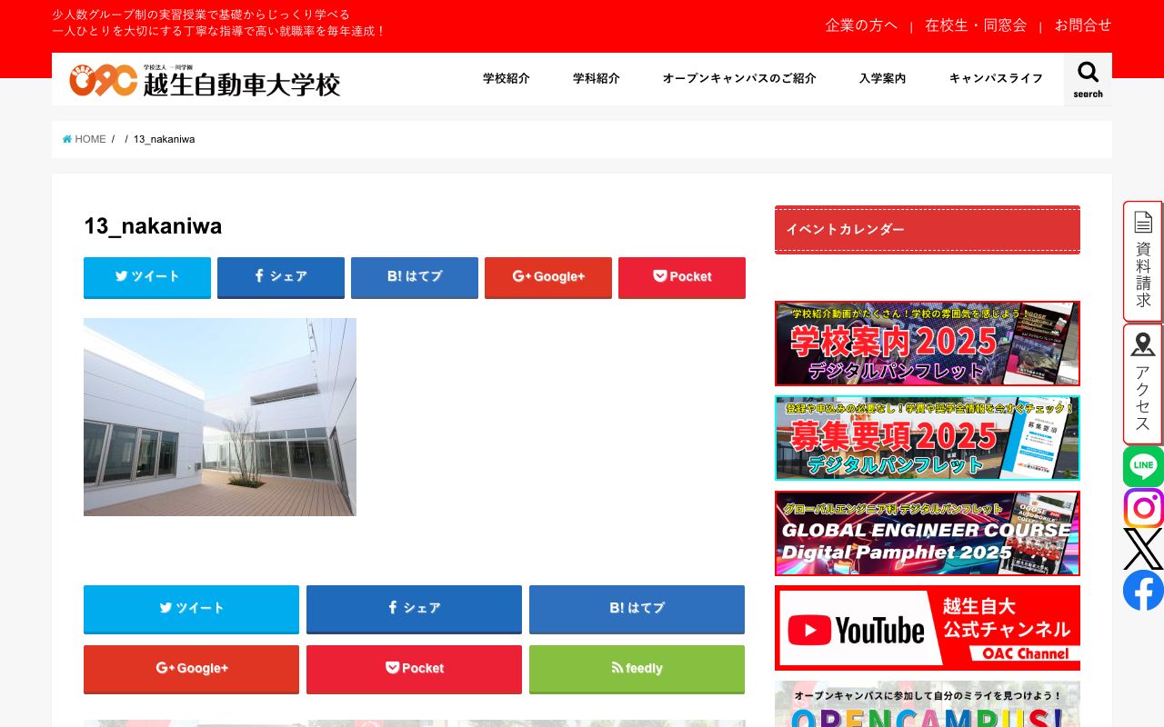The width and height of the screenshot is (1164, 727).
Task: Open the 入学案内 navigation menu
Action: [881, 79]
